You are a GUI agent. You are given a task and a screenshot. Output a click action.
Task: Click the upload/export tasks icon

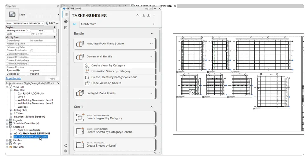click(148, 16)
